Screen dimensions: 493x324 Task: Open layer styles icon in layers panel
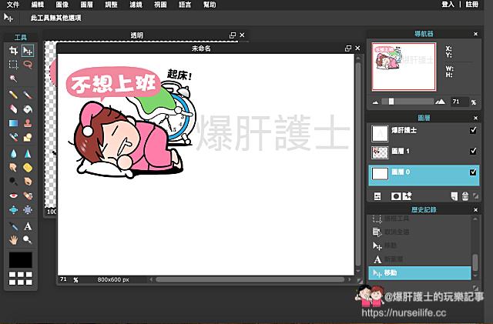(x=407, y=196)
